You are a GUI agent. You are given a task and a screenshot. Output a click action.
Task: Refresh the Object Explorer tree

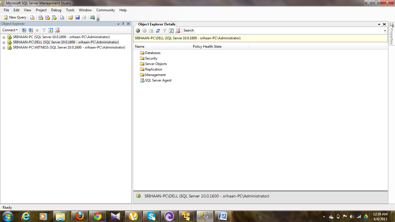click(x=51, y=30)
